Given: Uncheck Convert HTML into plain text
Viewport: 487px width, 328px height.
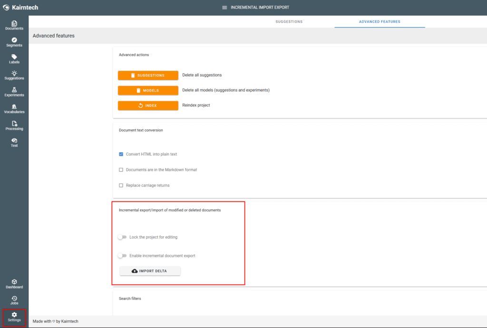Looking at the screenshot, I should pyautogui.click(x=121, y=154).
